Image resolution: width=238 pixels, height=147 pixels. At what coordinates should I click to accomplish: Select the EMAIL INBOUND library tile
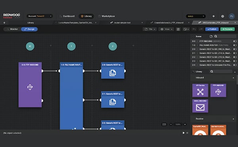pos(200,106)
